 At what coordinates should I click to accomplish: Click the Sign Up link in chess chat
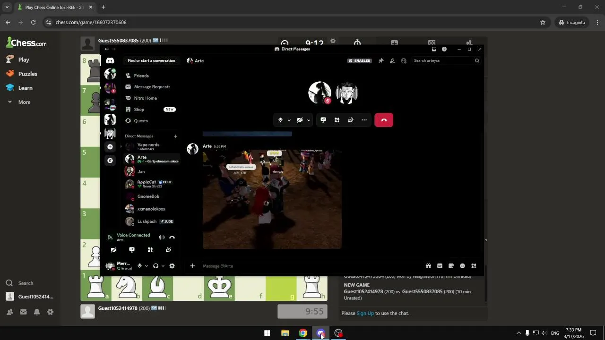pyautogui.click(x=365, y=313)
